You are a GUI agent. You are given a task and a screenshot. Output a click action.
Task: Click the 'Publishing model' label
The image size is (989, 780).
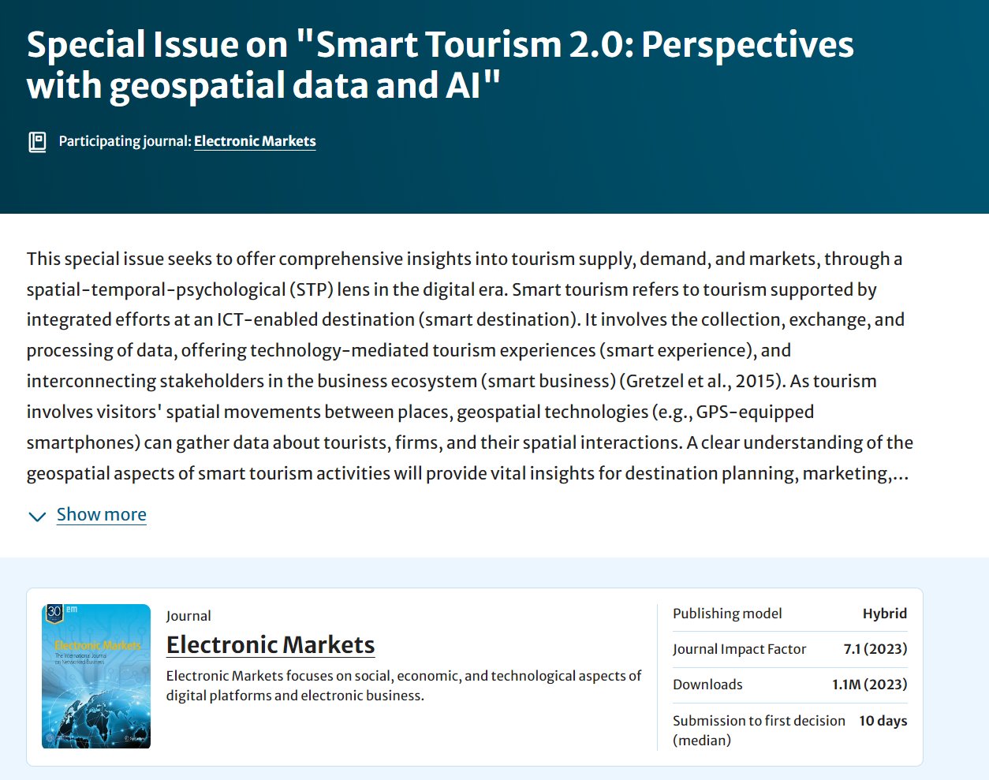click(727, 614)
